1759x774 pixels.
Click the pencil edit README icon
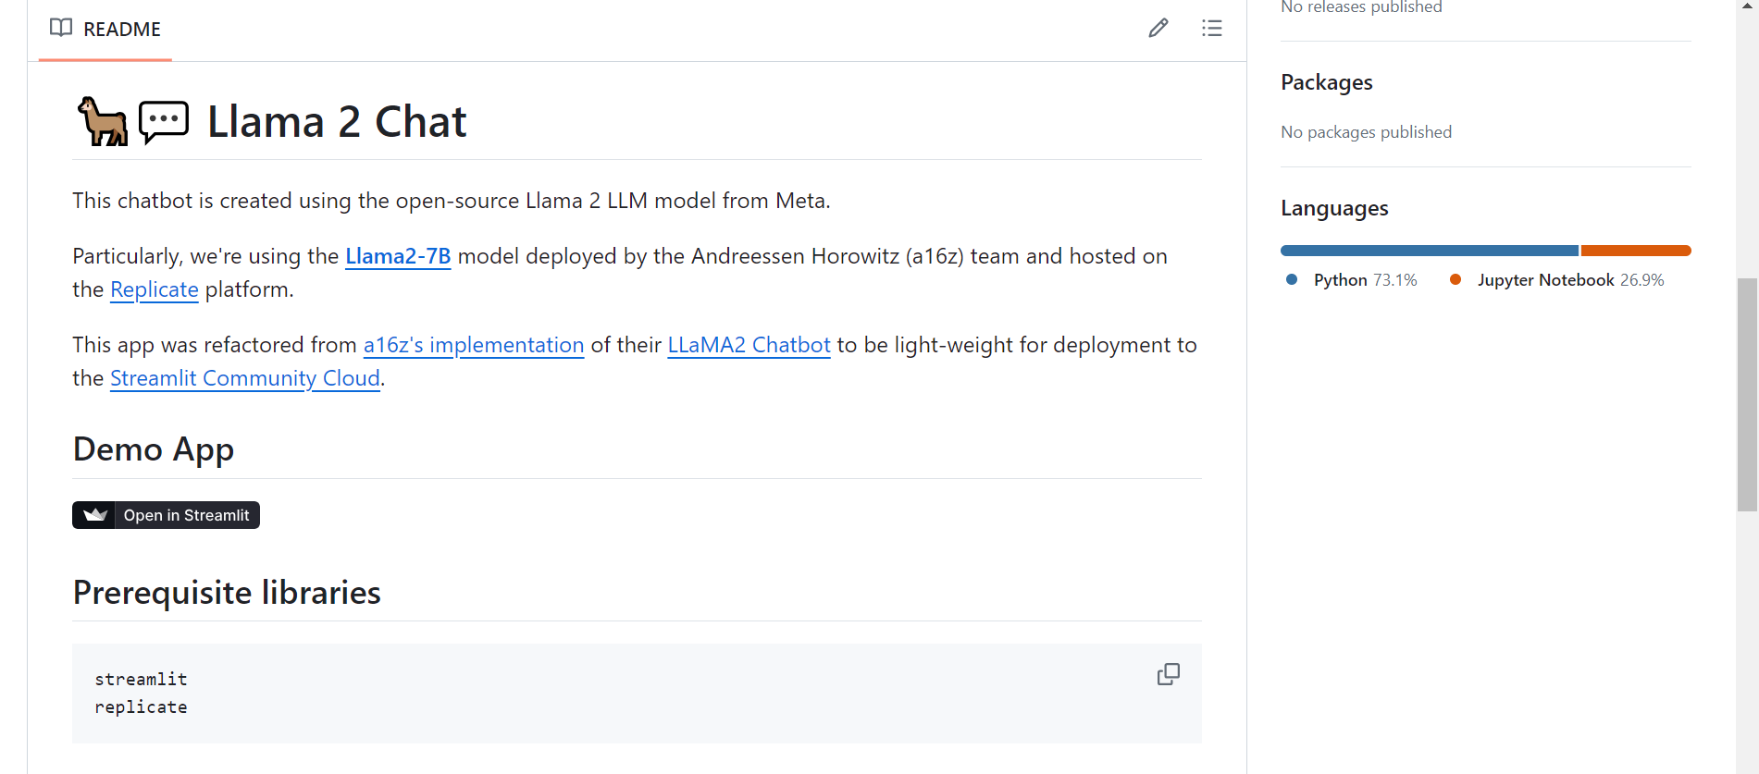[1158, 29]
